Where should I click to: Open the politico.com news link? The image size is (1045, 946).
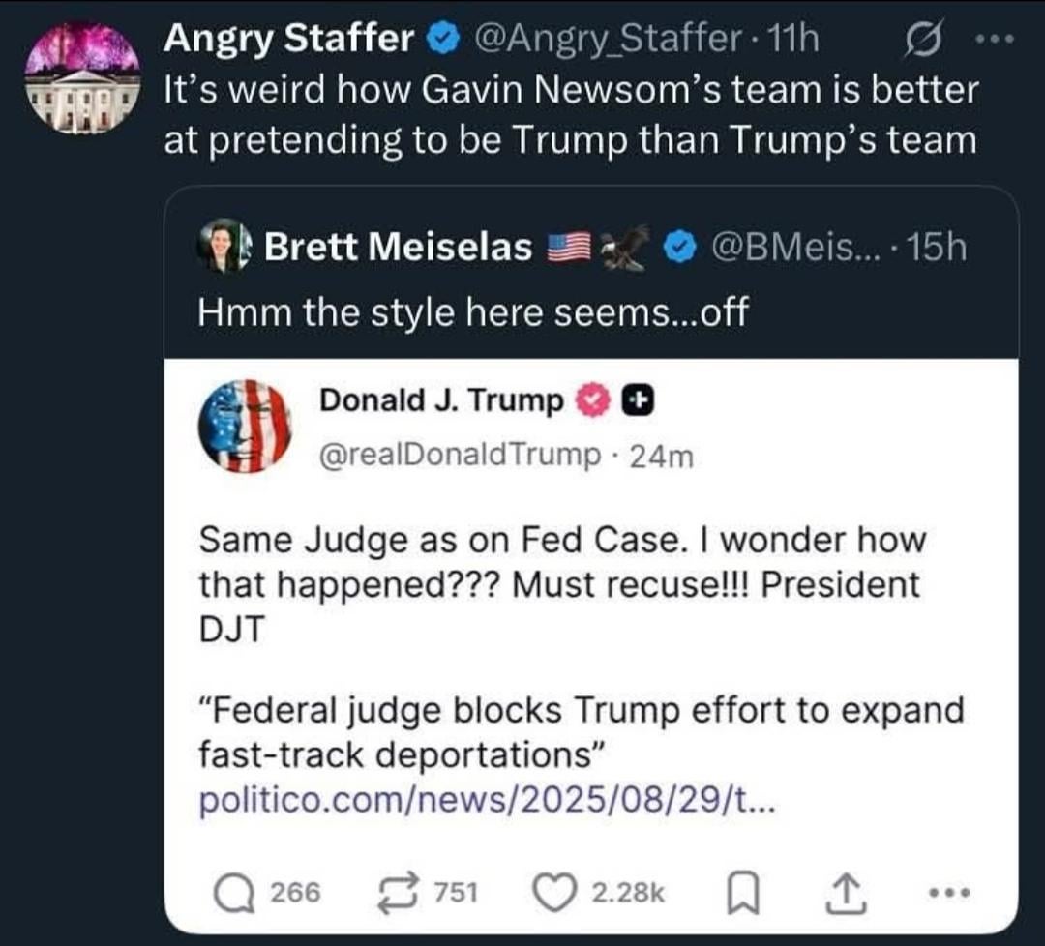coord(487,800)
